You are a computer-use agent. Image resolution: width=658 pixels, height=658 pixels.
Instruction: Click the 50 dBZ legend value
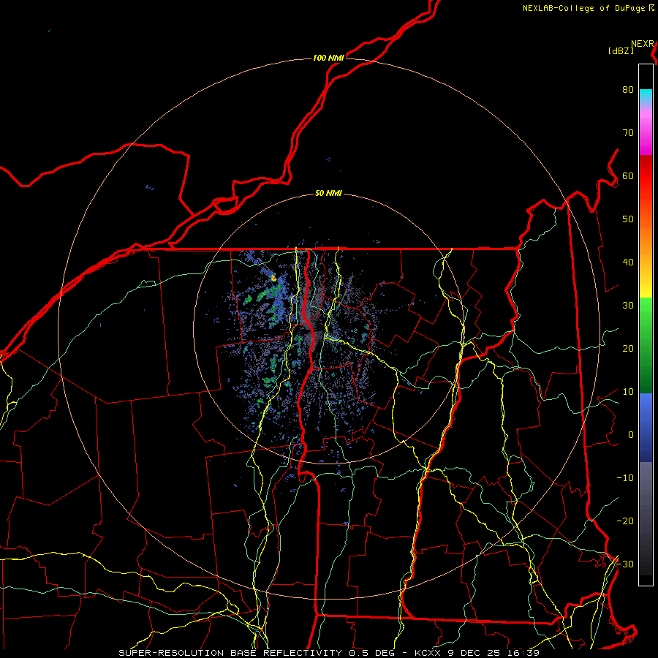(x=628, y=219)
